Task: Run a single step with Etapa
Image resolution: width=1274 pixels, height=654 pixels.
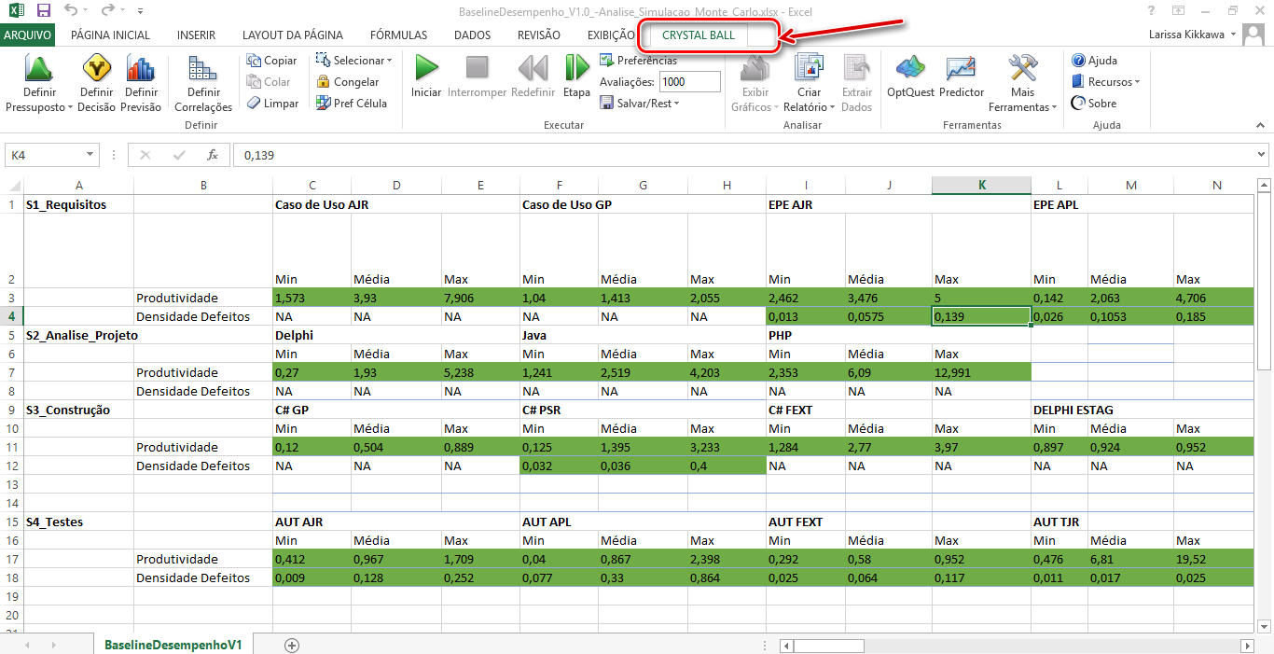Action: pyautogui.click(x=576, y=69)
